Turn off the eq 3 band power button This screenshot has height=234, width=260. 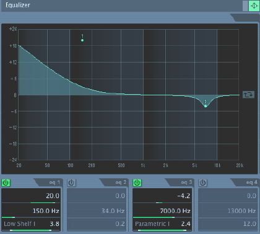(137, 183)
